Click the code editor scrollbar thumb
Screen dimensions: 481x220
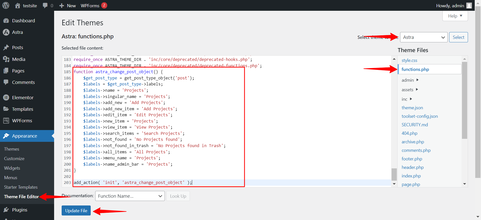(x=394, y=174)
